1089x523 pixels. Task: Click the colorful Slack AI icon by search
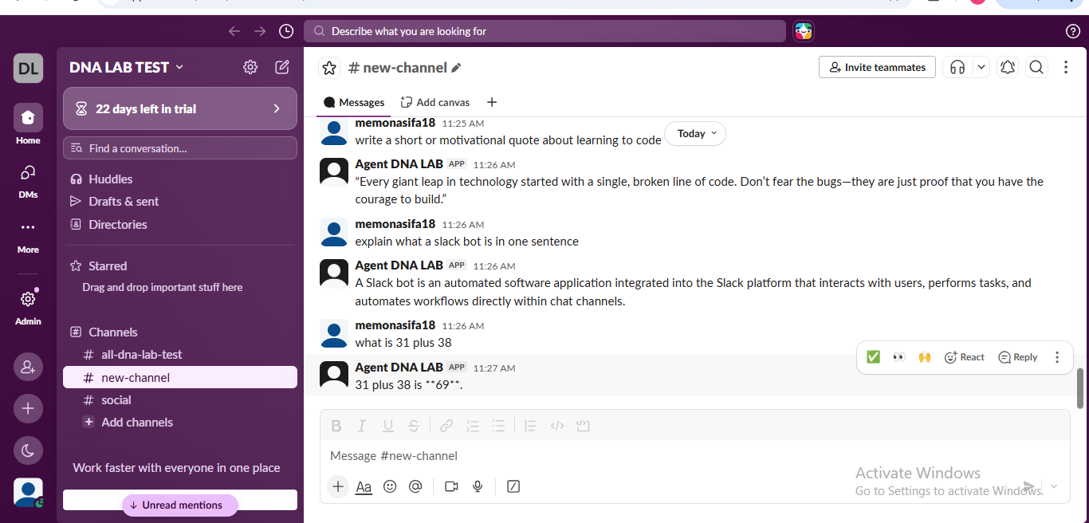click(x=804, y=31)
